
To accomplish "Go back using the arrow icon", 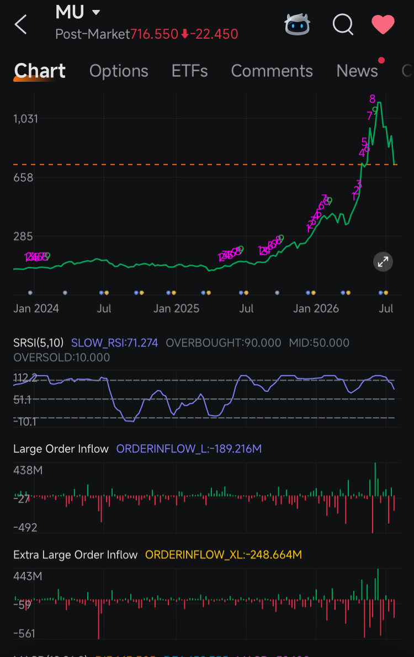I will [20, 24].
